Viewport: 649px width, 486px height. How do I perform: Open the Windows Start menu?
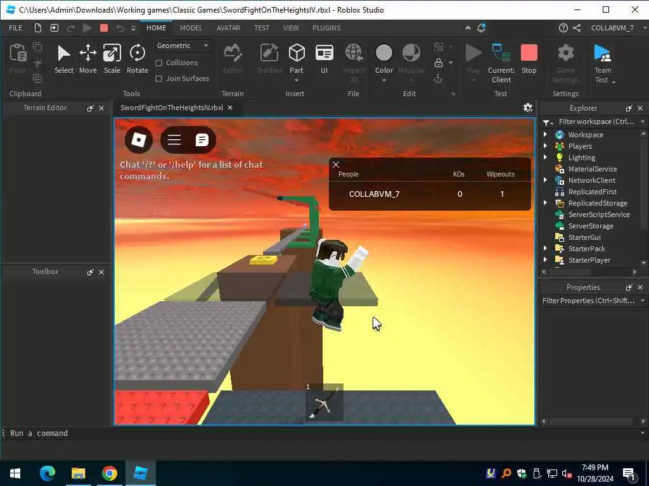[x=15, y=473]
